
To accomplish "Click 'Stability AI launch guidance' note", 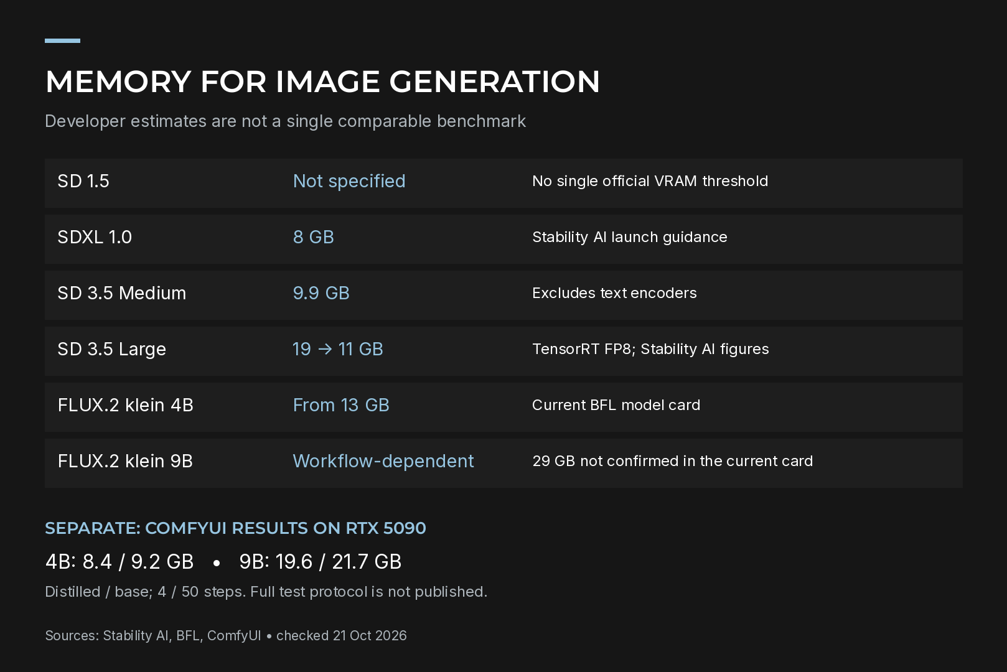I will point(629,237).
